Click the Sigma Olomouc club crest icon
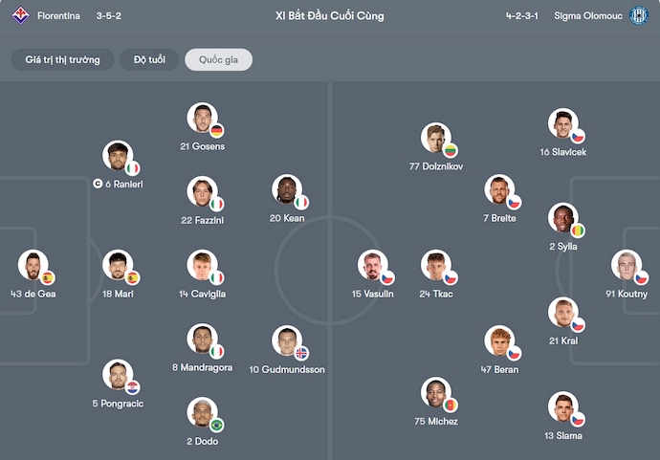660x460 pixels. click(x=638, y=16)
